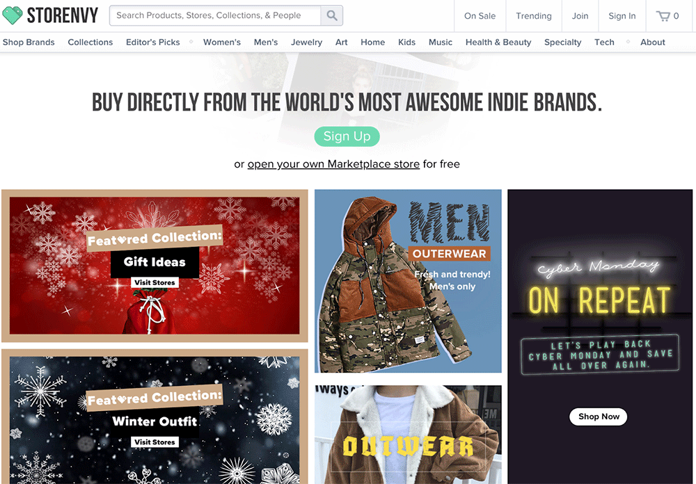696x484 pixels.
Task: Click Visit Stores on Winter Outfit banner
Action: click(155, 442)
